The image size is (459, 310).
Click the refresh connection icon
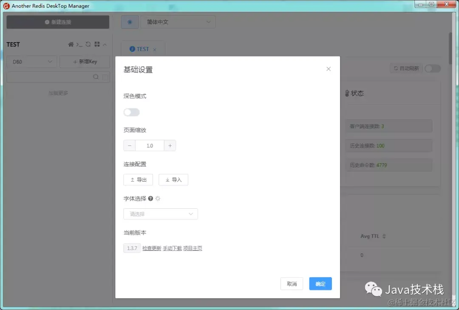point(88,44)
